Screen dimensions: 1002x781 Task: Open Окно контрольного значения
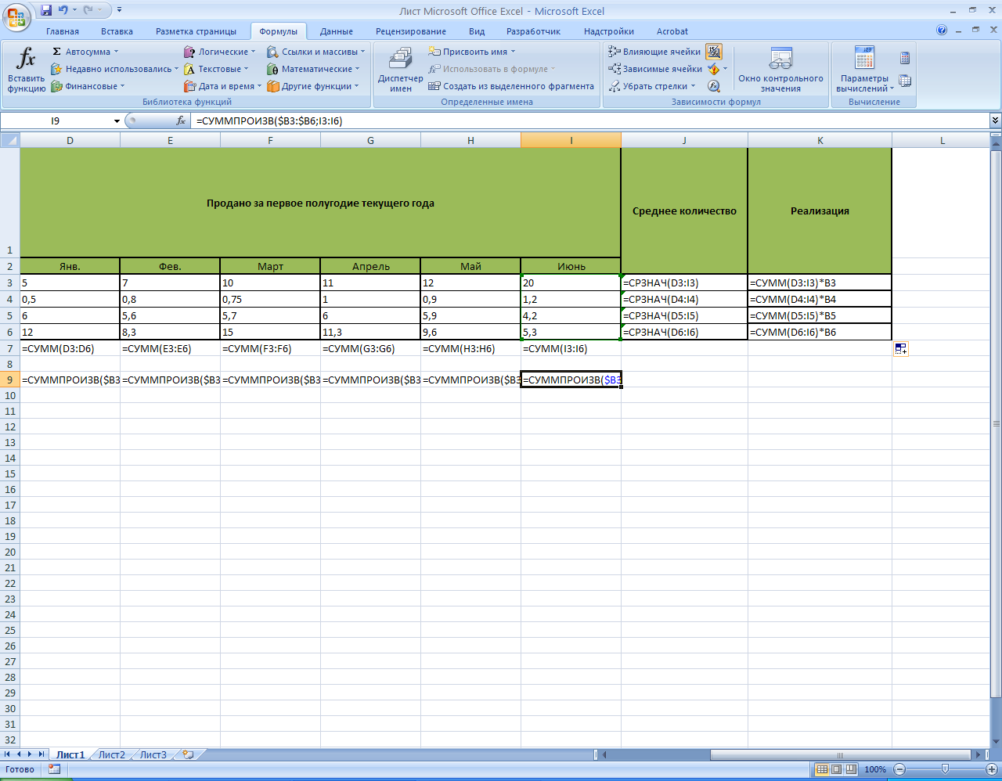pyautogui.click(x=780, y=70)
